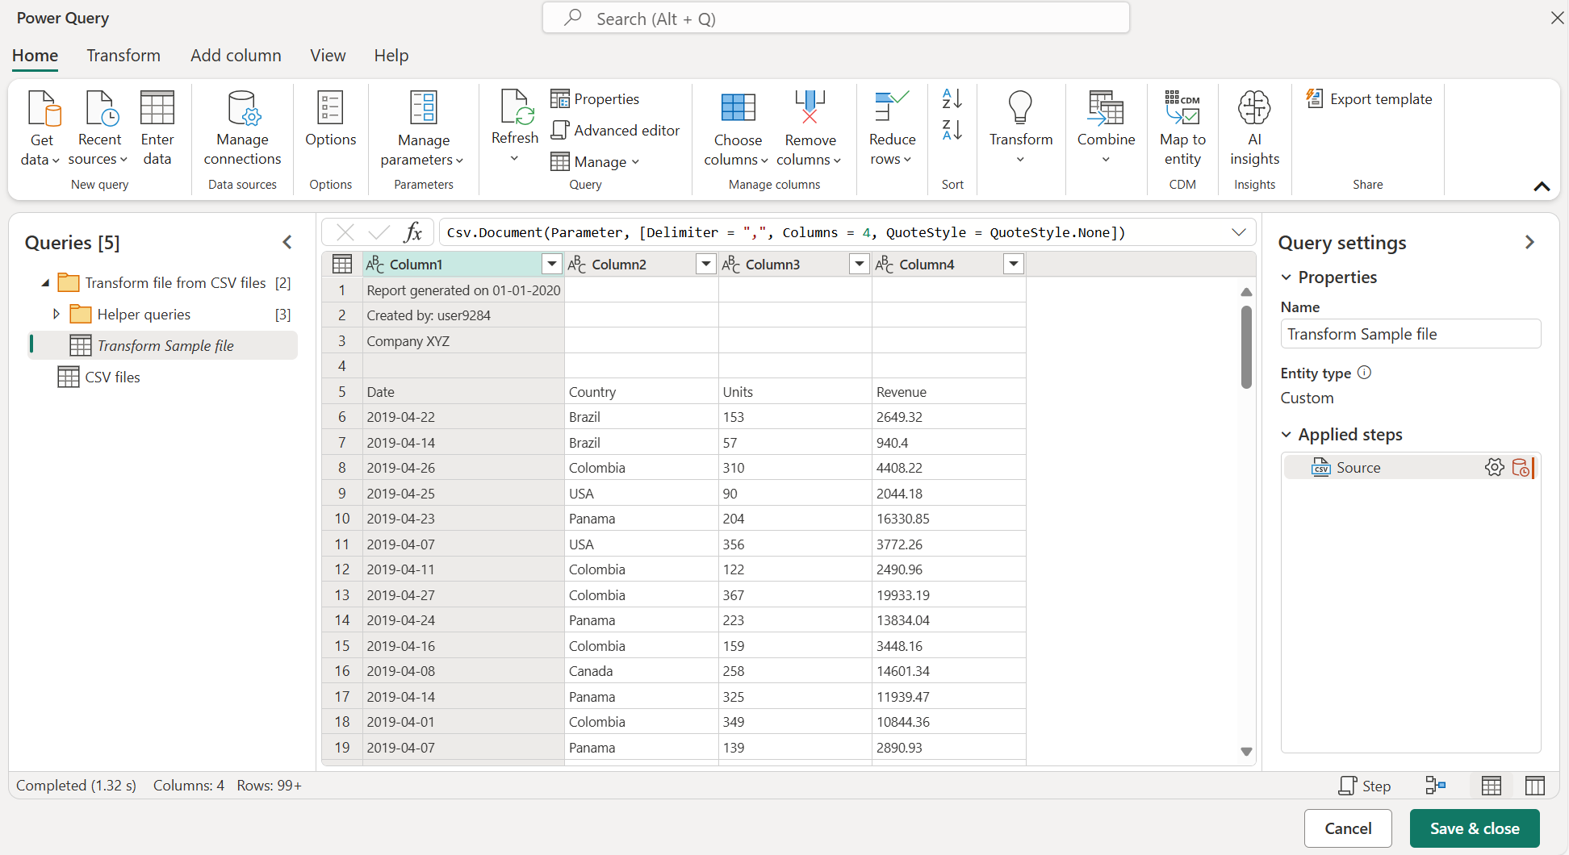Expand the formula bar chevron

(x=1238, y=232)
